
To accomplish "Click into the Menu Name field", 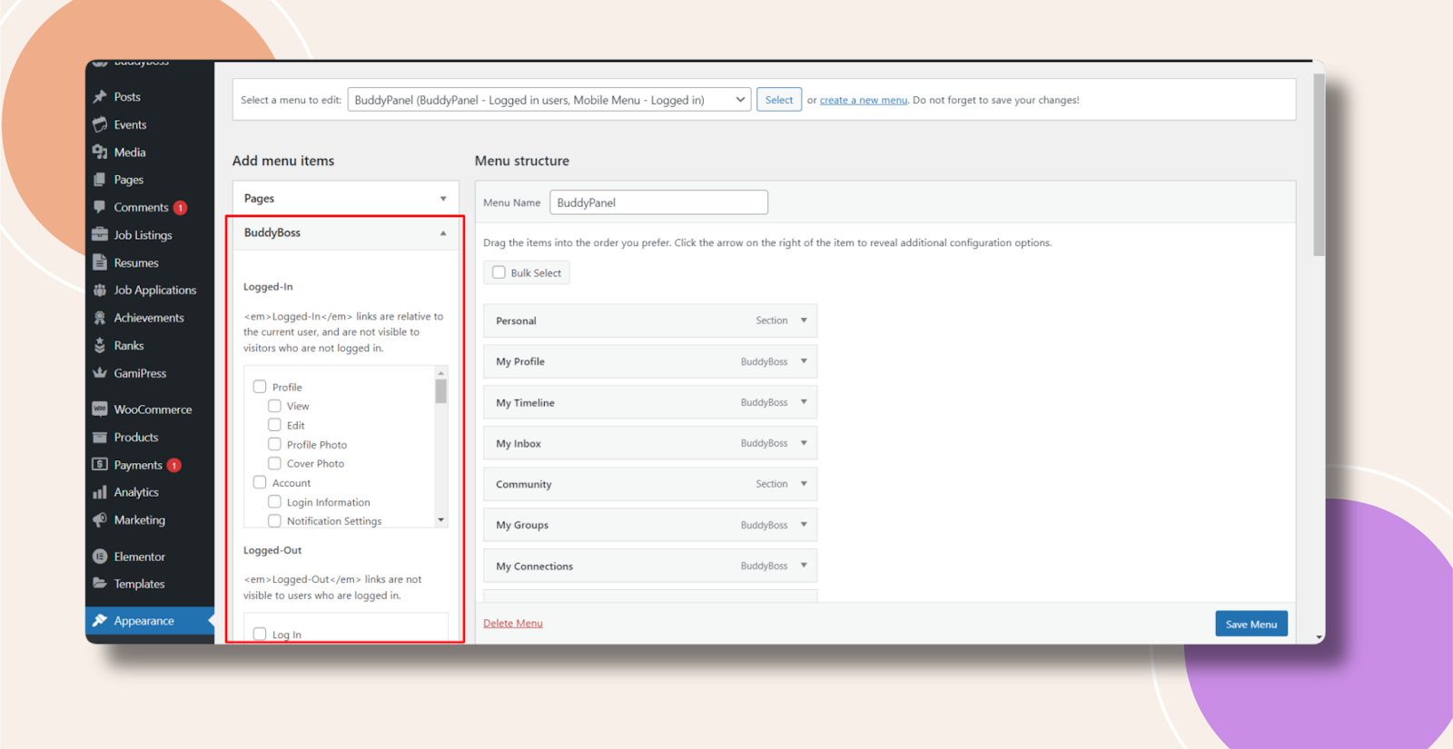I will point(658,202).
